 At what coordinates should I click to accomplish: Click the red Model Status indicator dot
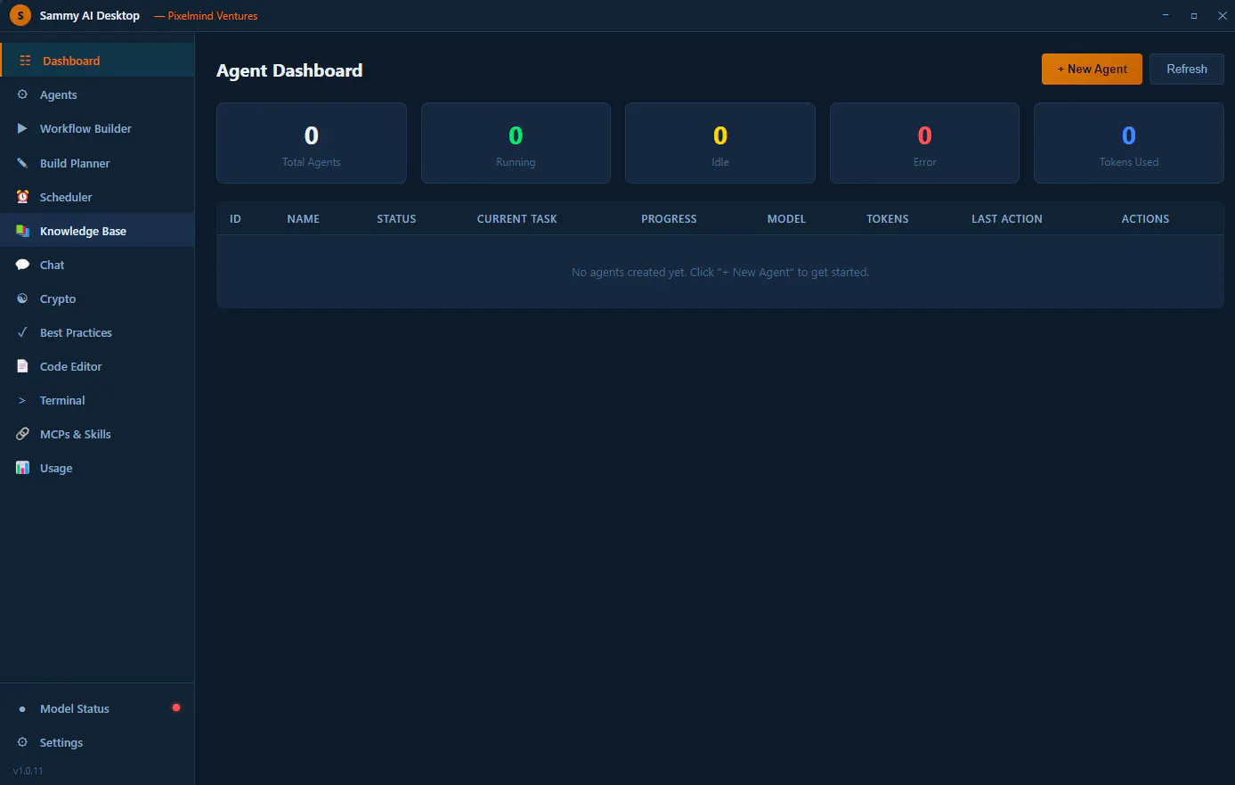pos(176,707)
